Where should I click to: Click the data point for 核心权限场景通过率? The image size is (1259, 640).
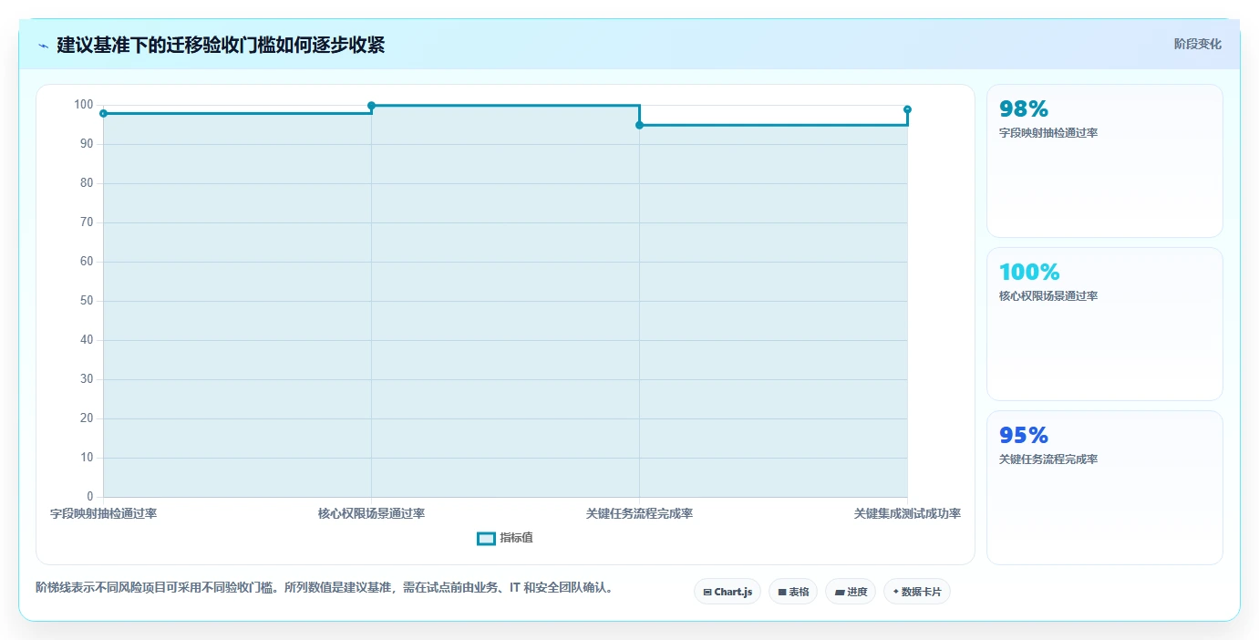click(371, 106)
